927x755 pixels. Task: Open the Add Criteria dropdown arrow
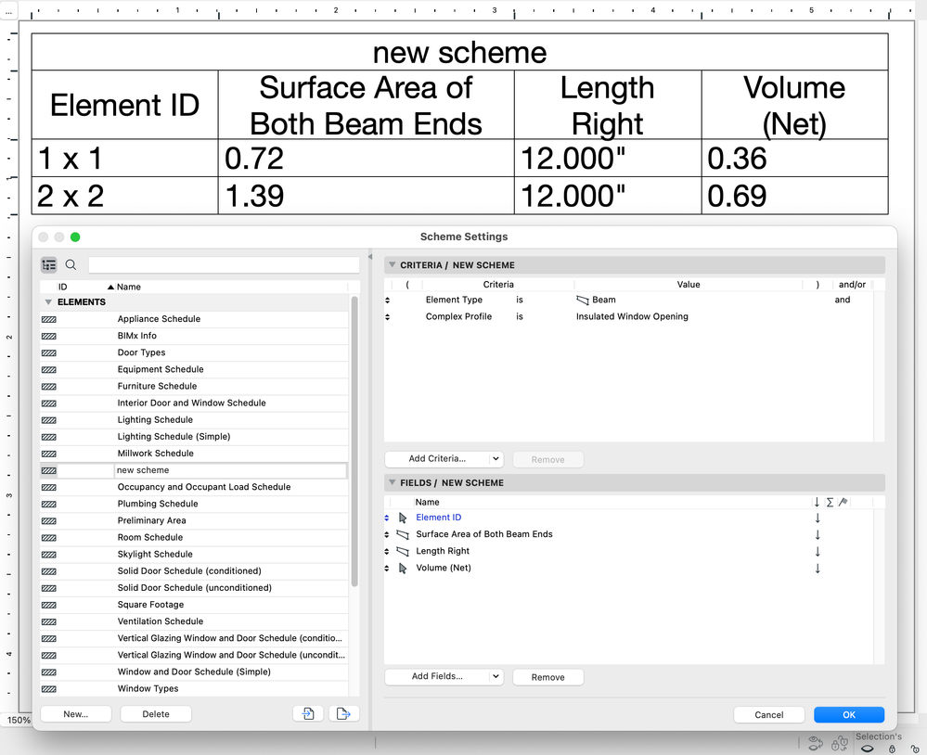tap(496, 459)
